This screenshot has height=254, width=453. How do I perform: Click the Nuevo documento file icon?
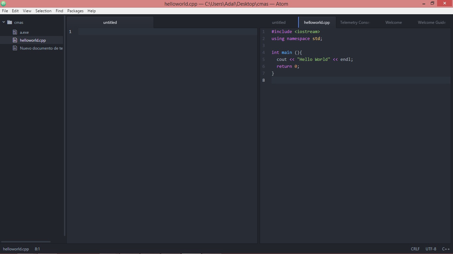coord(15,48)
